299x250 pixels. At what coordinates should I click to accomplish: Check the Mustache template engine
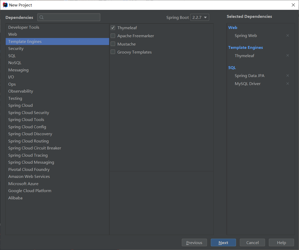[x=113, y=44]
